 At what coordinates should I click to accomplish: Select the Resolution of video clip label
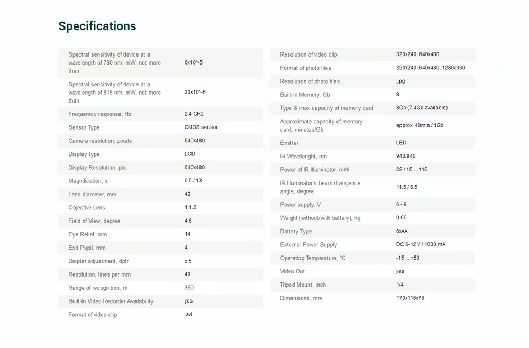point(309,54)
